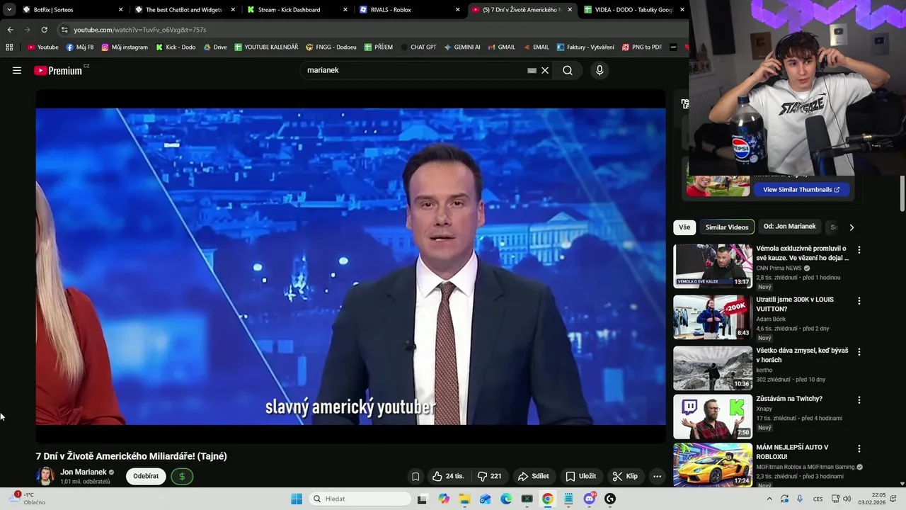
Task: Close the 'Stream - Kick Dashboard' tab
Action: coord(345,10)
